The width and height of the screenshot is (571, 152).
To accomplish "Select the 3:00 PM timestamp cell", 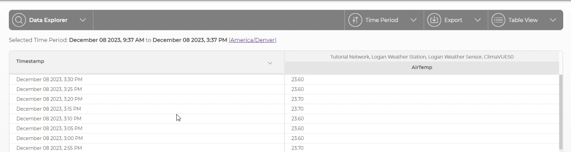I will pos(147,138).
